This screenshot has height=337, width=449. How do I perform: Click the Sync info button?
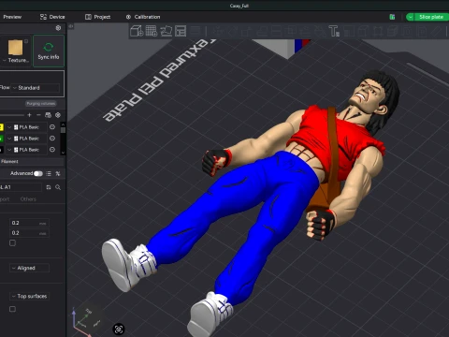pyautogui.click(x=49, y=51)
